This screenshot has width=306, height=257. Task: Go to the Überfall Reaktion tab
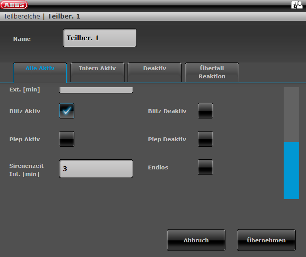[212, 72]
